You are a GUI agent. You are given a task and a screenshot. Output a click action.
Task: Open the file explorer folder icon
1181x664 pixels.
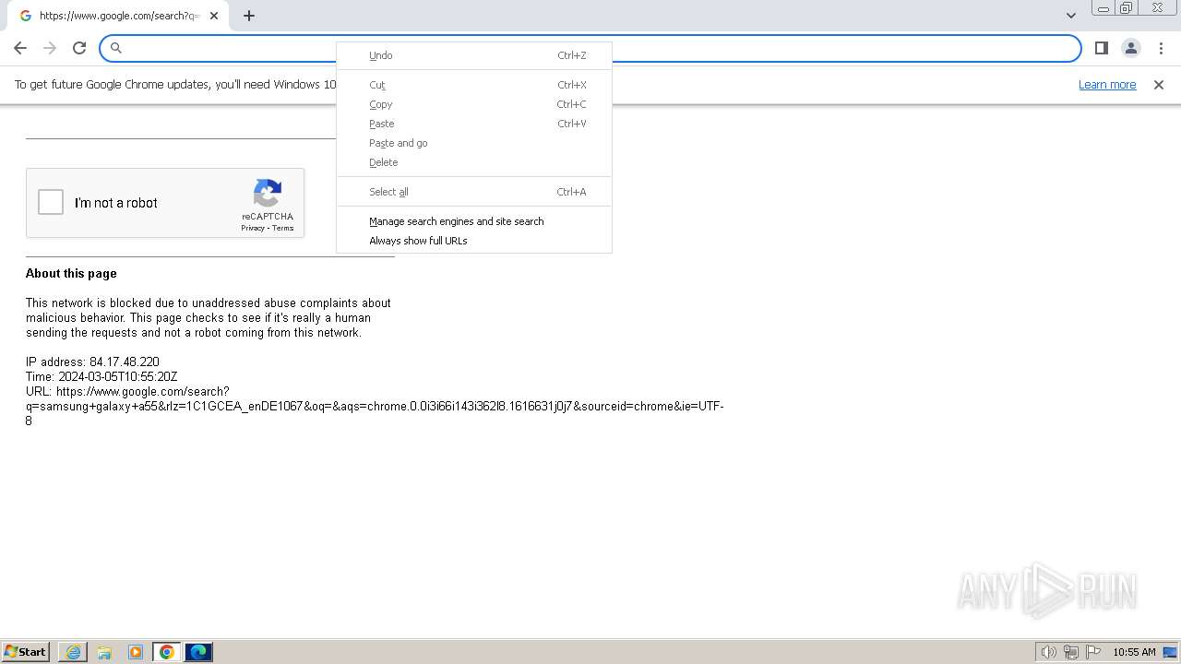tap(104, 652)
